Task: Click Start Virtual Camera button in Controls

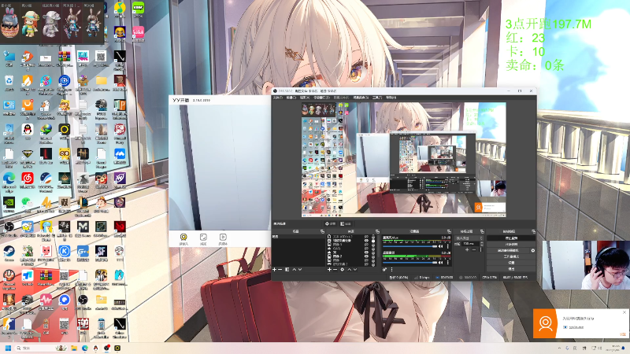Action: point(508,250)
